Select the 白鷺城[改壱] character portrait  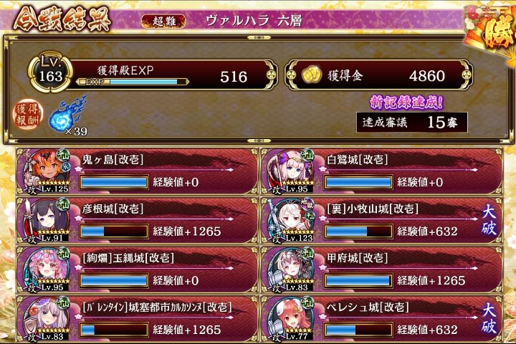(x=290, y=171)
